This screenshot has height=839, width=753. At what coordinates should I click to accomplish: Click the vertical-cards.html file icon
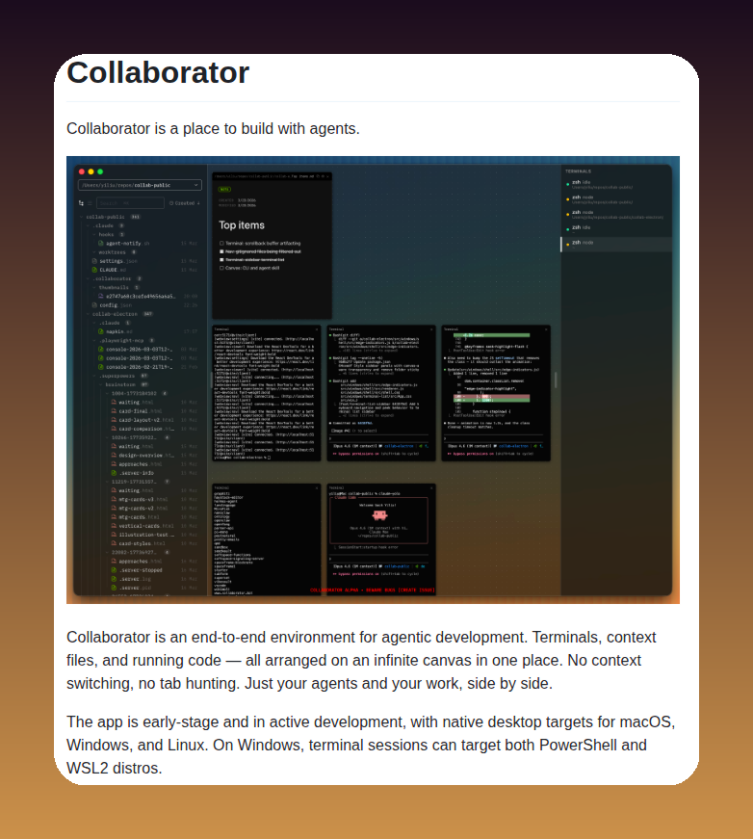[x=114, y=525]
